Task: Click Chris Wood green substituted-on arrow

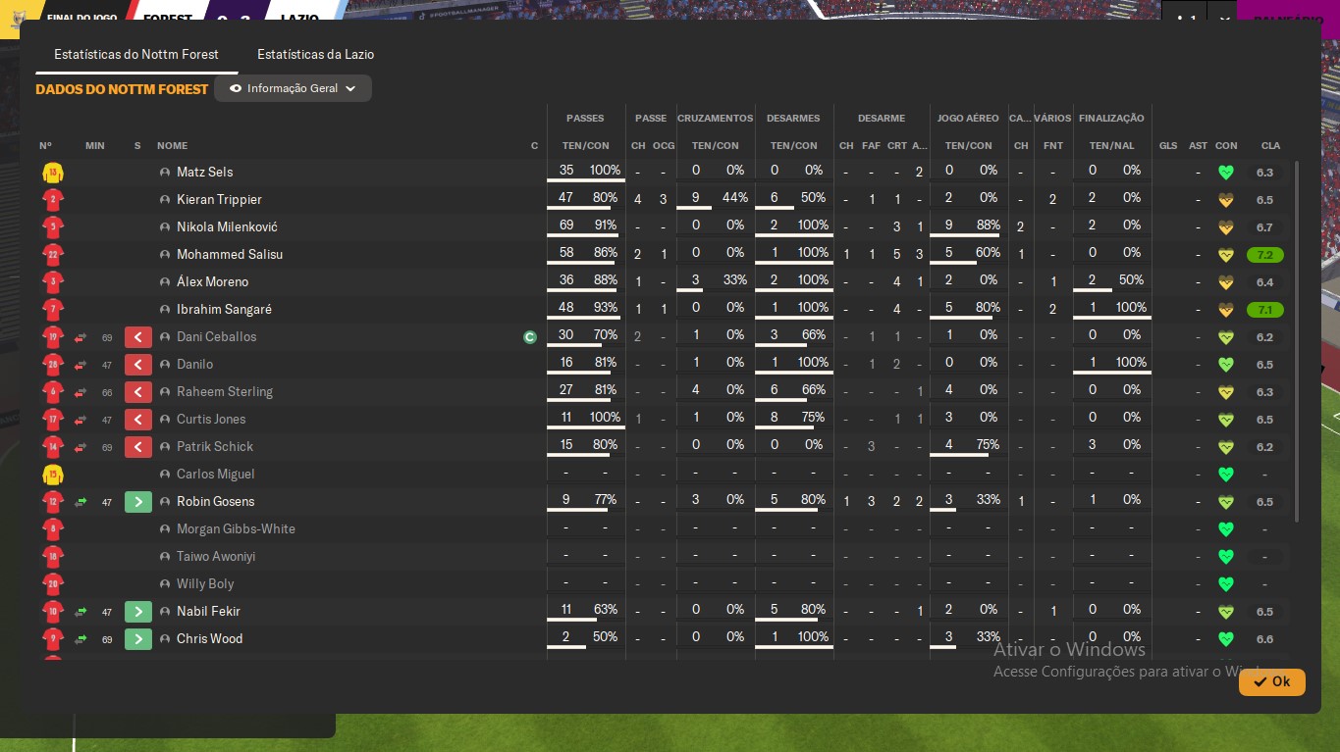Action: (138, 639)
